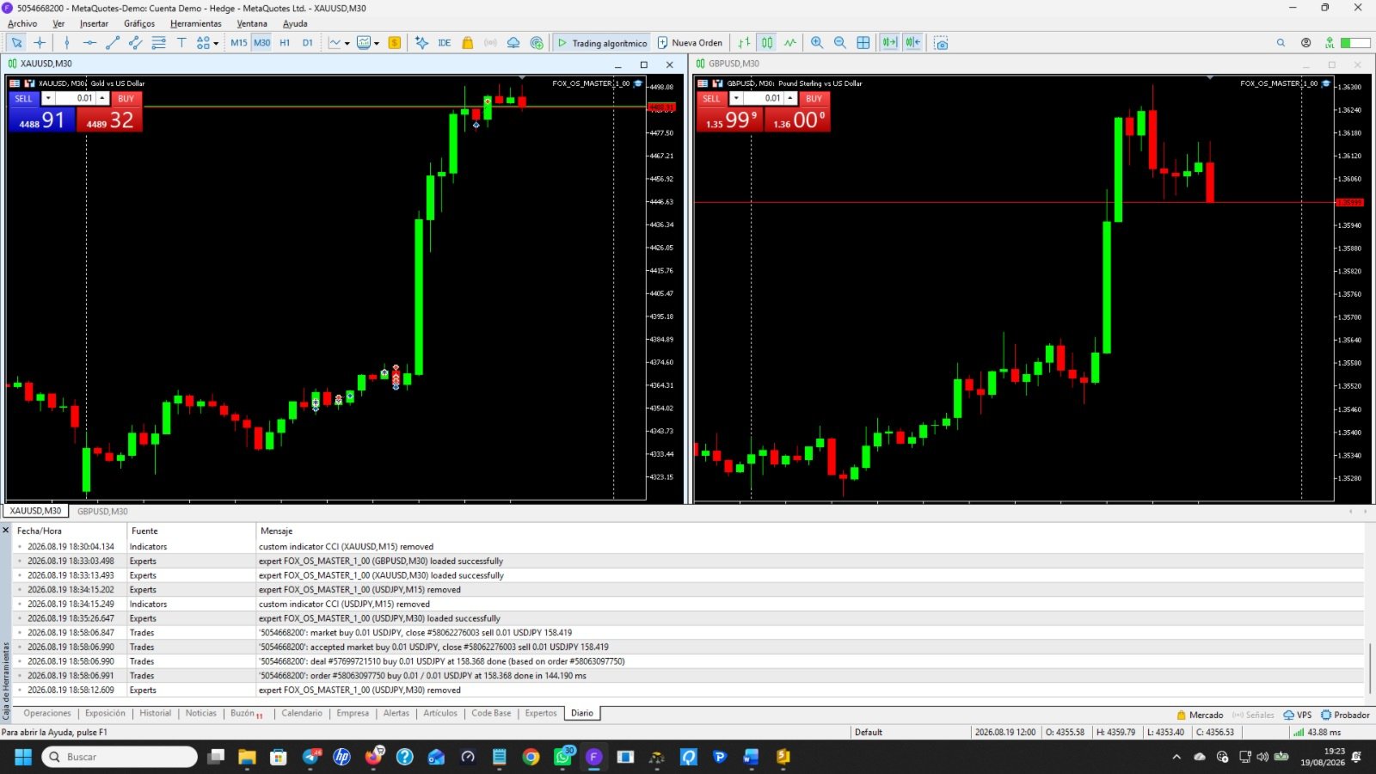
Task: Open Google Chrome from the taskbar
Action: click(531, 757)
